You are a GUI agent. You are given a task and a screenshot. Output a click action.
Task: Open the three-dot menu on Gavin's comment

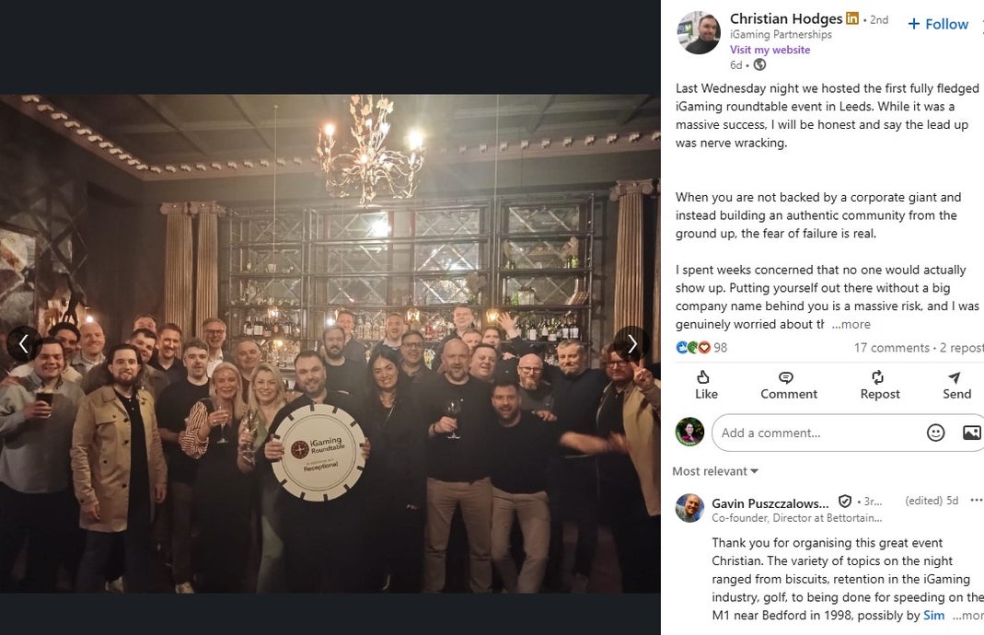[976, 500]
